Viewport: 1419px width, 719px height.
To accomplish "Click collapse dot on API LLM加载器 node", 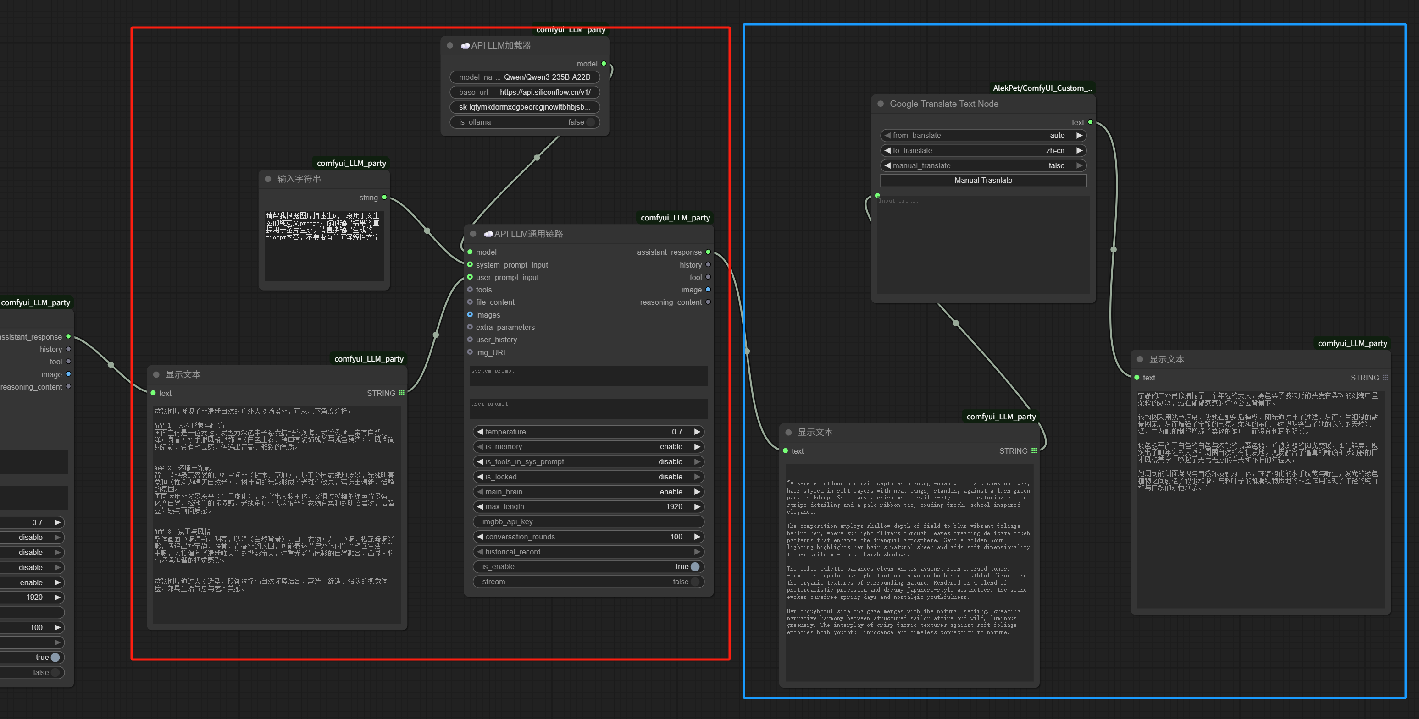I will [449, 46].
